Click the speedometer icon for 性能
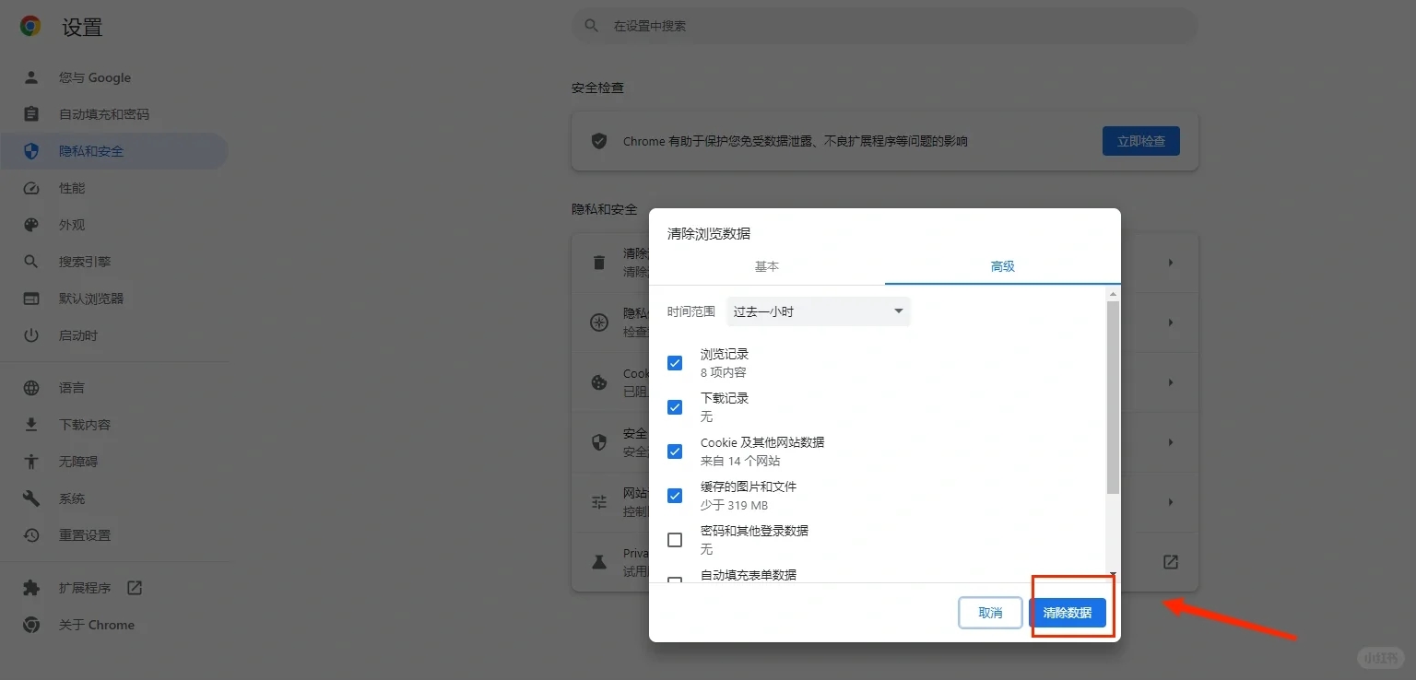This screenshot has height=680, width=1416. tap(31, 188)
